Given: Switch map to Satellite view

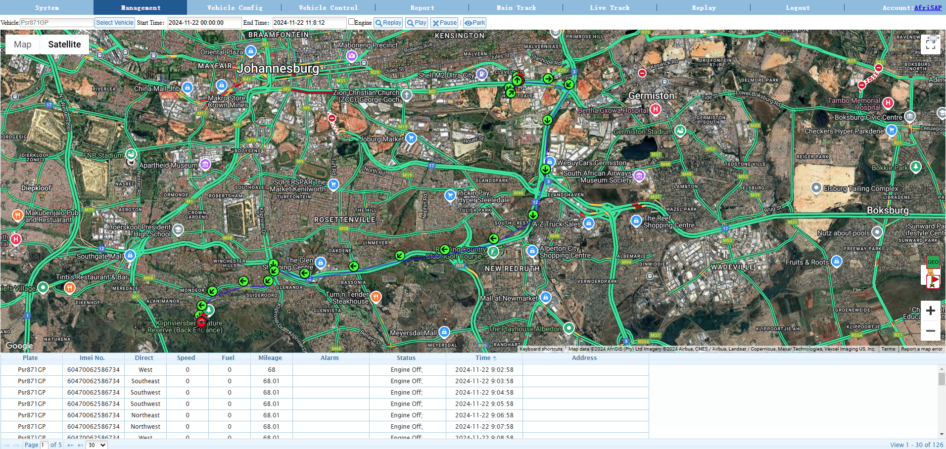Looking at the screenshot, I should [x=64, y=45].
